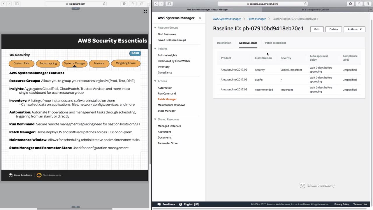
Task: Click the Delete baseline button
Action: tap(334, 29)
